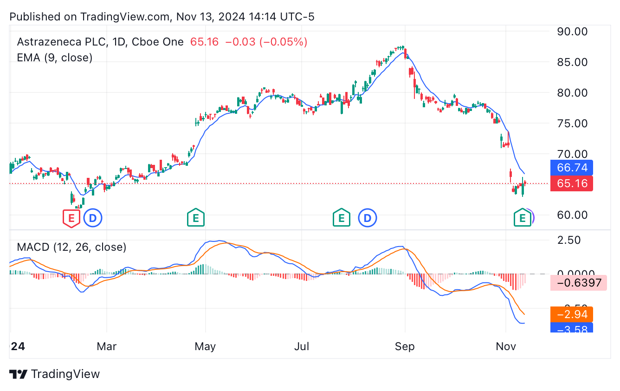Viewport: 620px width, 391px height.
Task: Click the blue 66.74 EMA price label
Action: pos(572,168)
